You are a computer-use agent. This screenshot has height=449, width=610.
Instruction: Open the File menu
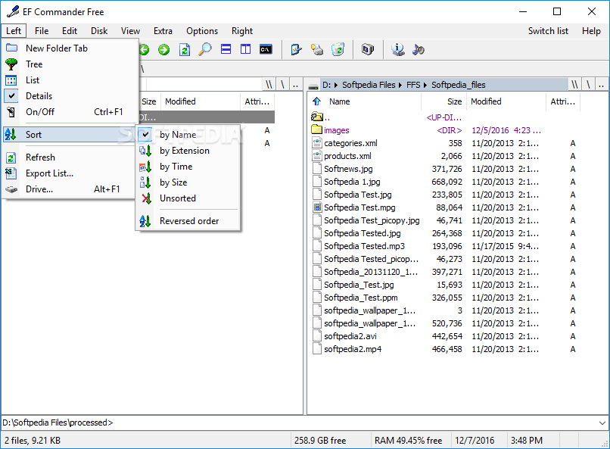tap(42, 31)
